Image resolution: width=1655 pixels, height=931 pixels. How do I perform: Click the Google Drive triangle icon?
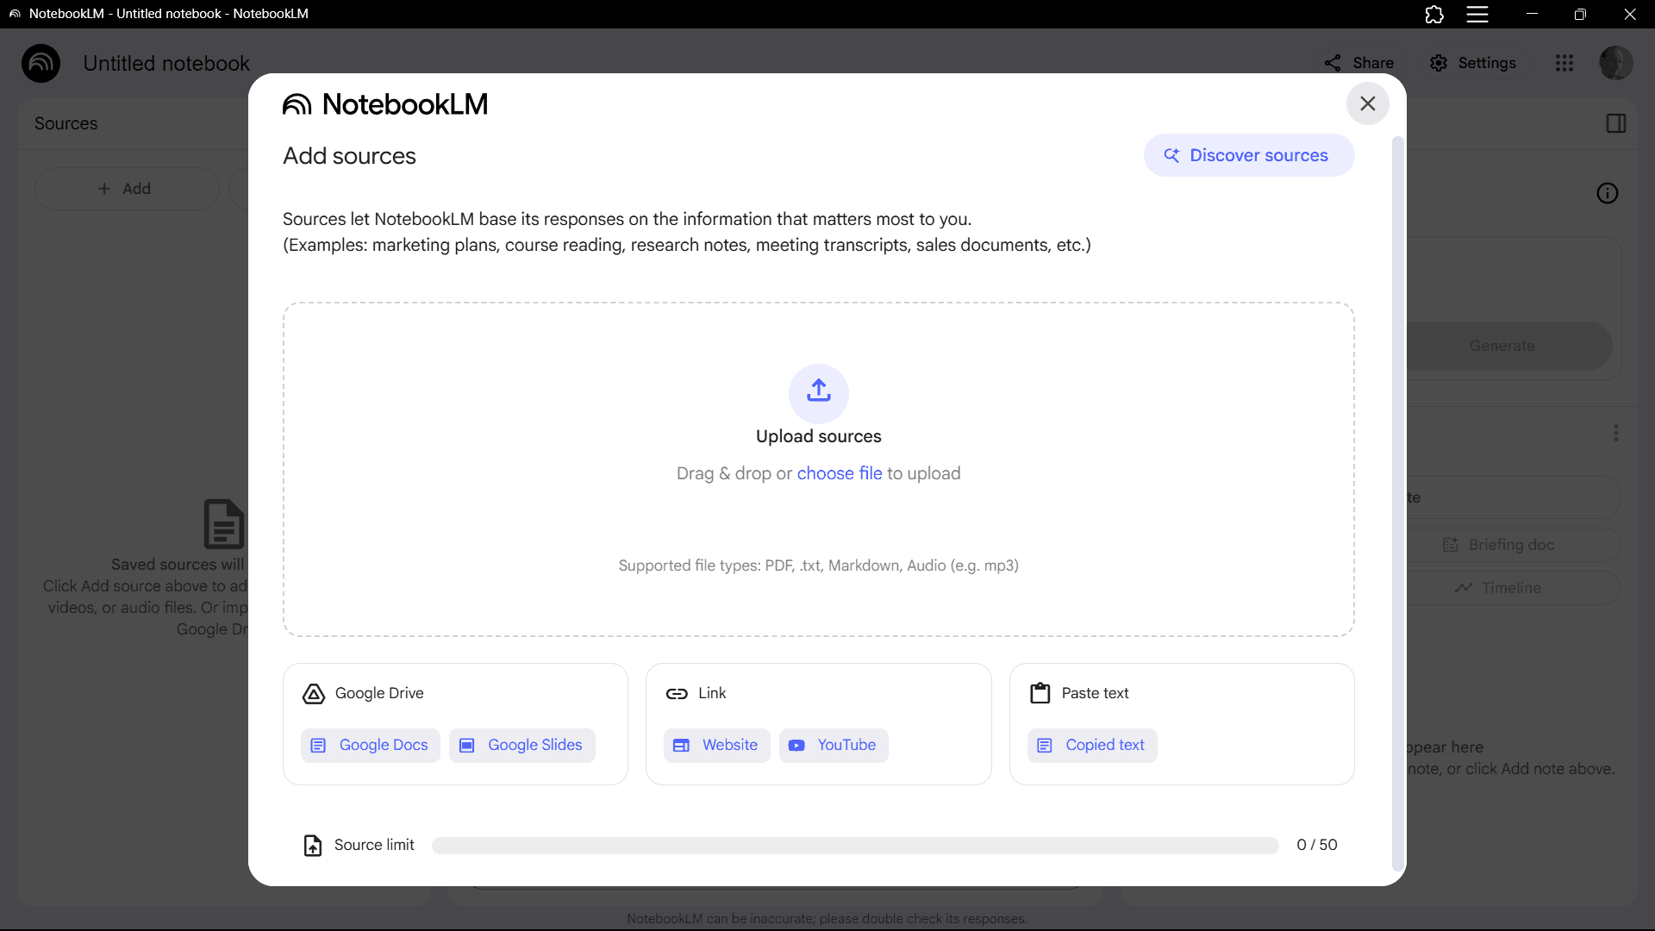tap(314, 693)
